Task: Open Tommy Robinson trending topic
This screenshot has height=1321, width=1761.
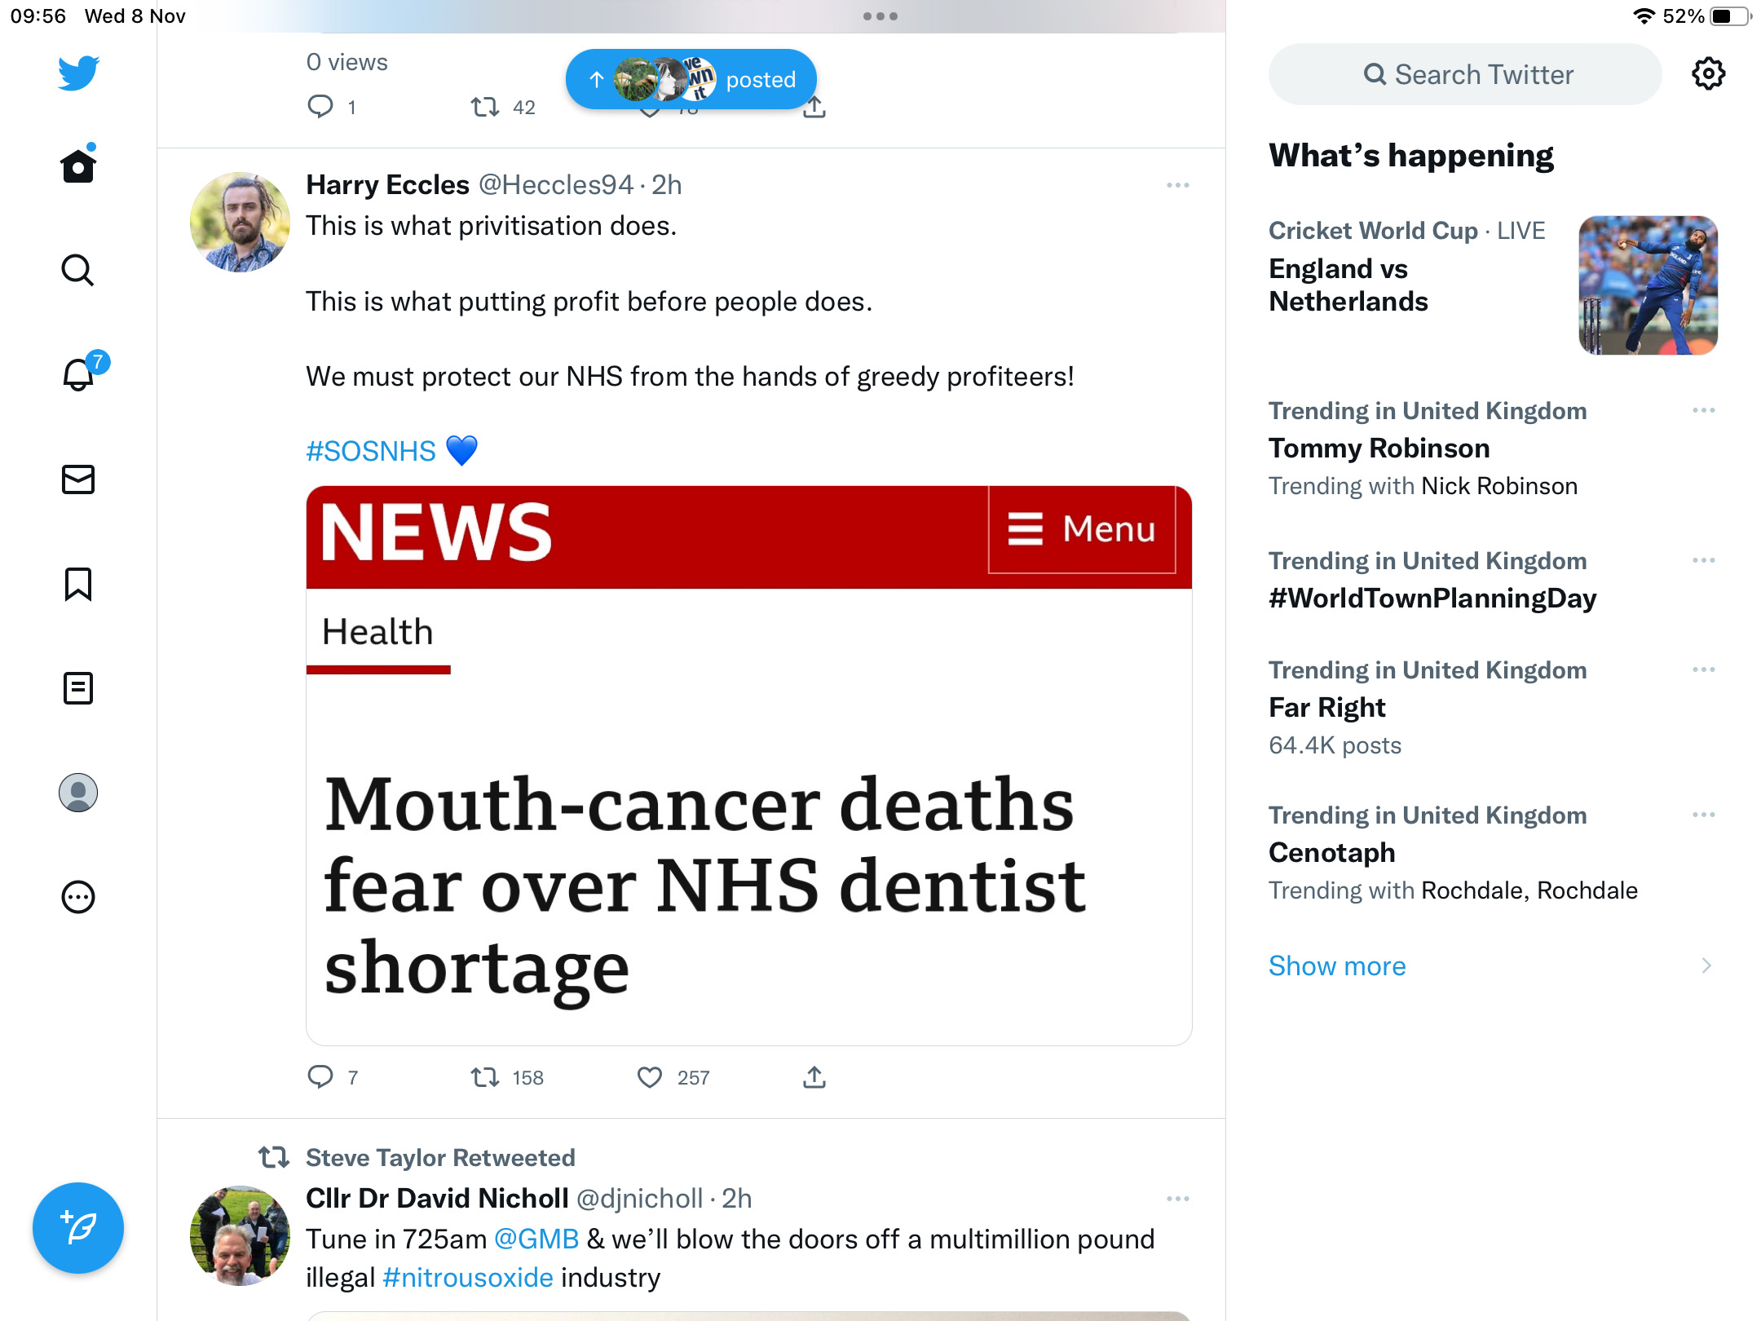Action: pyautogui.click(x=1379, y=448)
